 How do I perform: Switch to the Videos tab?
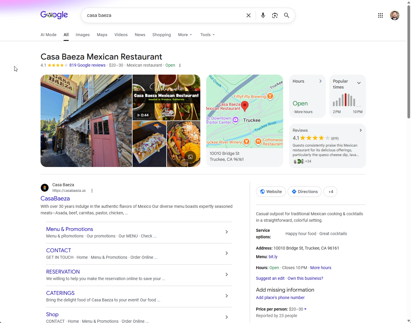[121, 35]
